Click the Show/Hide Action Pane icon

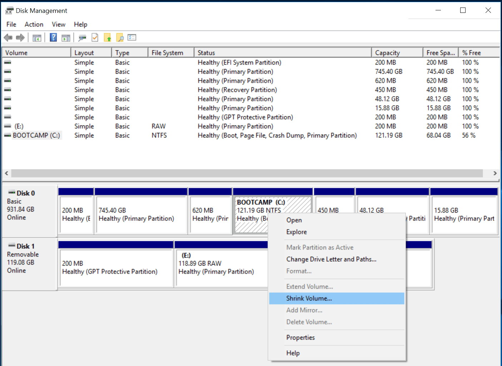tap(66, 38)
